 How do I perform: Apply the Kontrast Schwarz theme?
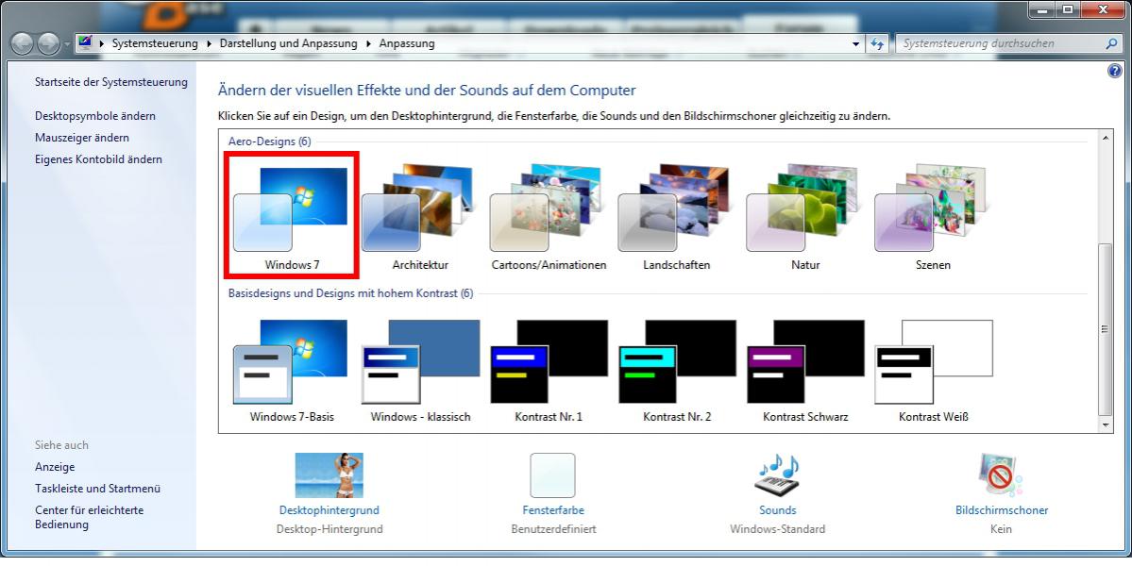point(805,371)
